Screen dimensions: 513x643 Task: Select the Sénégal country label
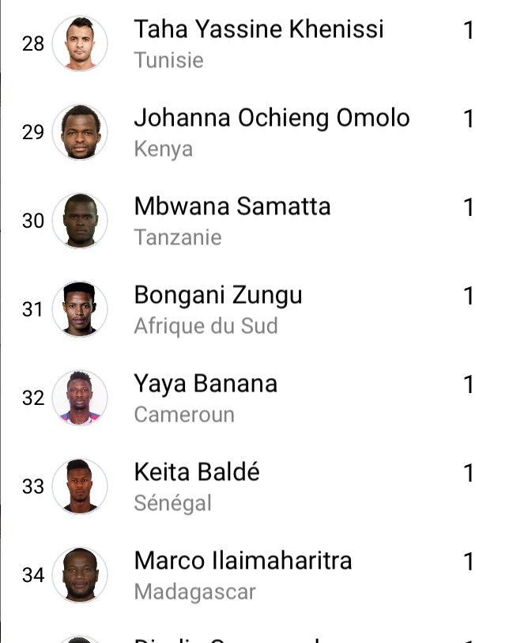pyautogui.click(x=173, y=503)
